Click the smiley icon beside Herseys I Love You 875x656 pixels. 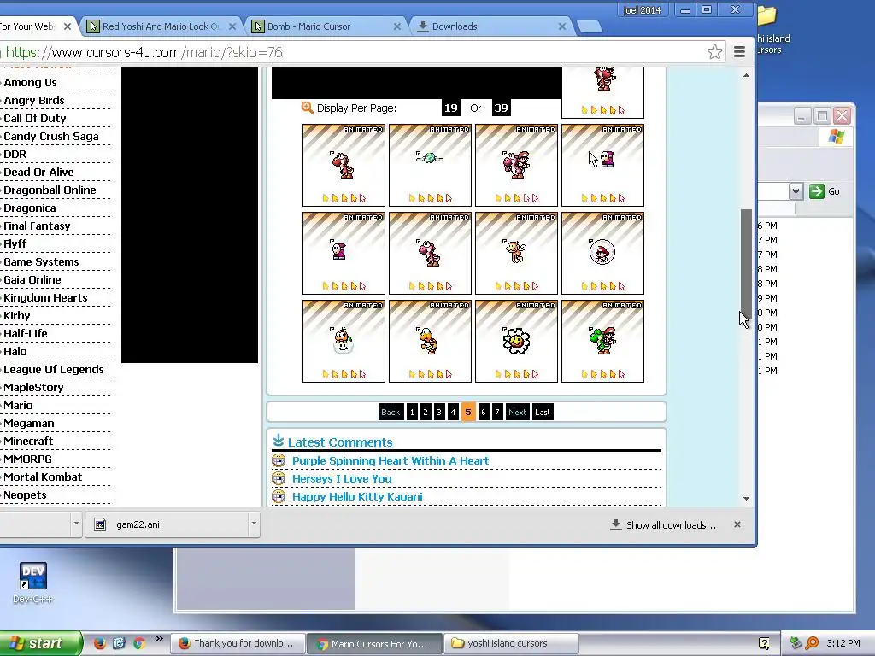[x=279, y=478]
